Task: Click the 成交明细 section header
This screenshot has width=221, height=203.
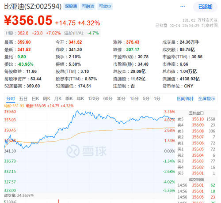Action: tap(196, 180)
